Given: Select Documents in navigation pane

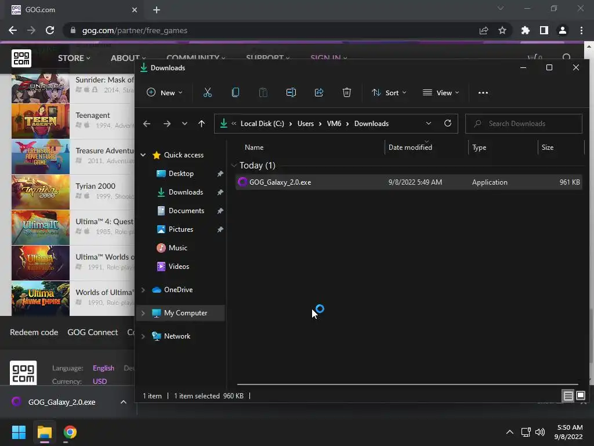Looking at the screenshot, I should point(186,210).
